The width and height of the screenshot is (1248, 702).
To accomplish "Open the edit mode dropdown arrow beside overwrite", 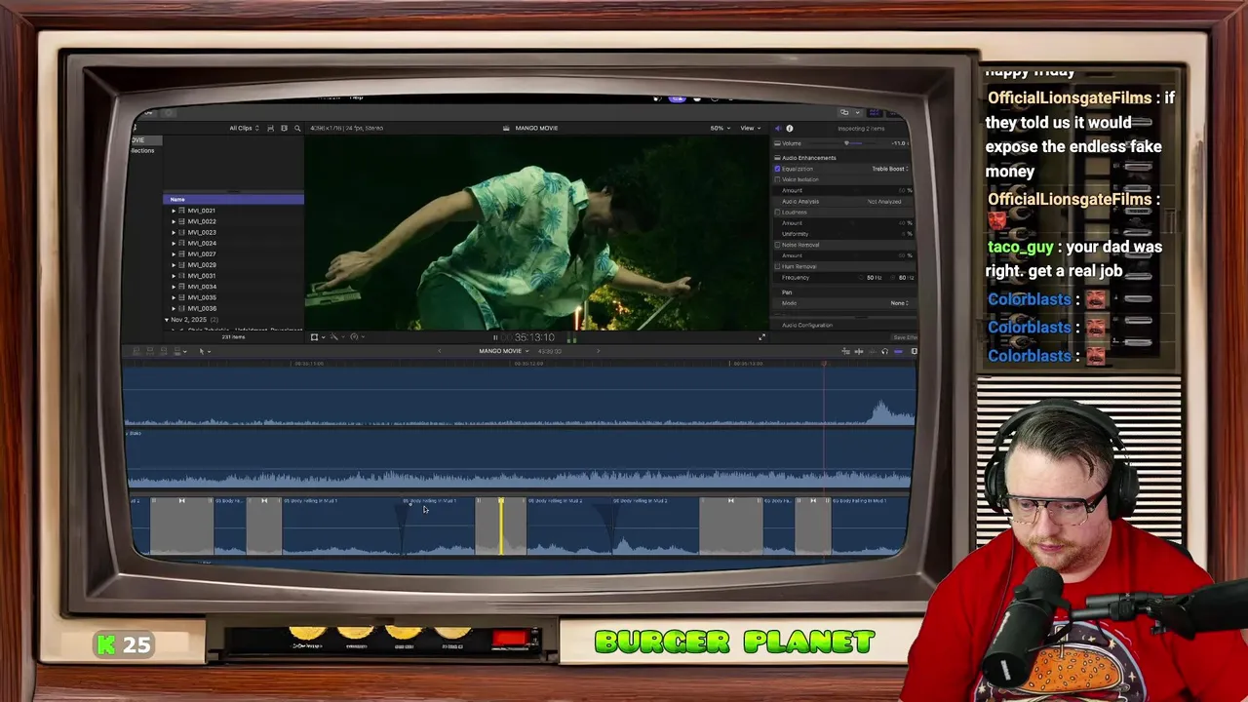I will (x=184, y=351).
